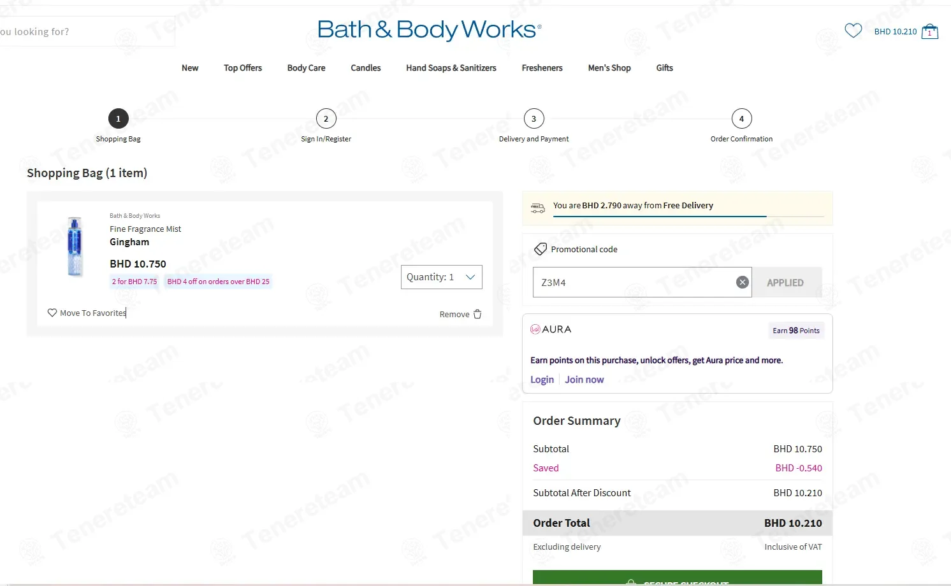Click the heart icon beside Move To Favorites
The image size is (951, 586).
(52, 313)
